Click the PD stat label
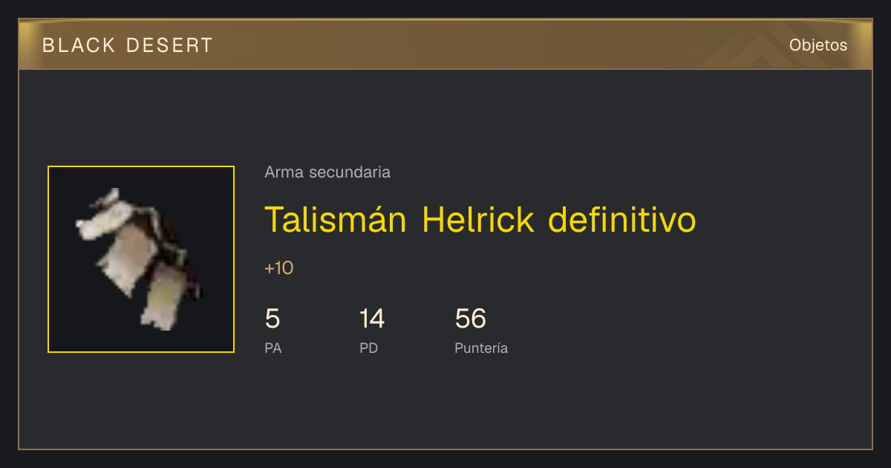891x468 pixels. [369, 348]
